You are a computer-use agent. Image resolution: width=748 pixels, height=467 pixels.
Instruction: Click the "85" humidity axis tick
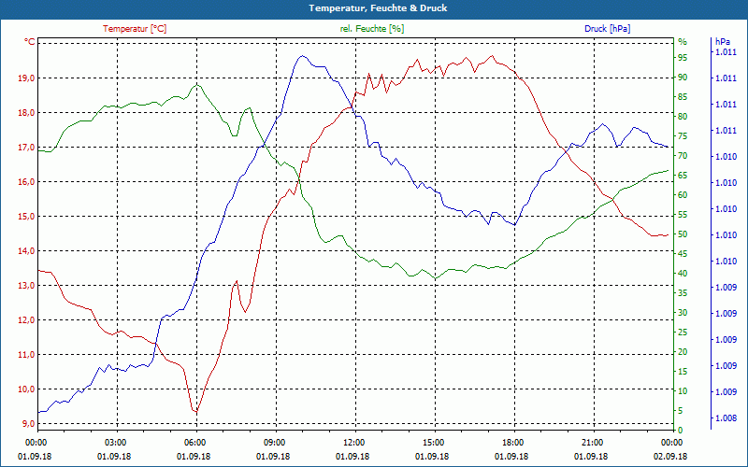(683, 97)
